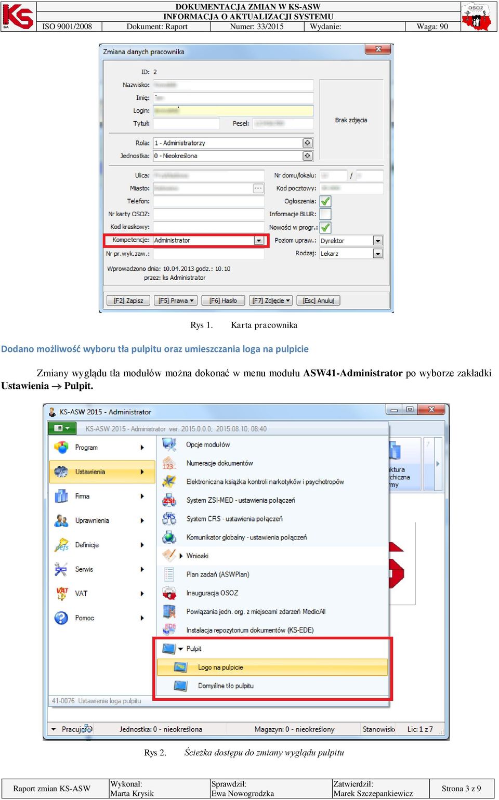The height and width of the screenshot is (800, 499).
Task: Click the Inauguracja OSOZ icon
Action: point(169,593)
